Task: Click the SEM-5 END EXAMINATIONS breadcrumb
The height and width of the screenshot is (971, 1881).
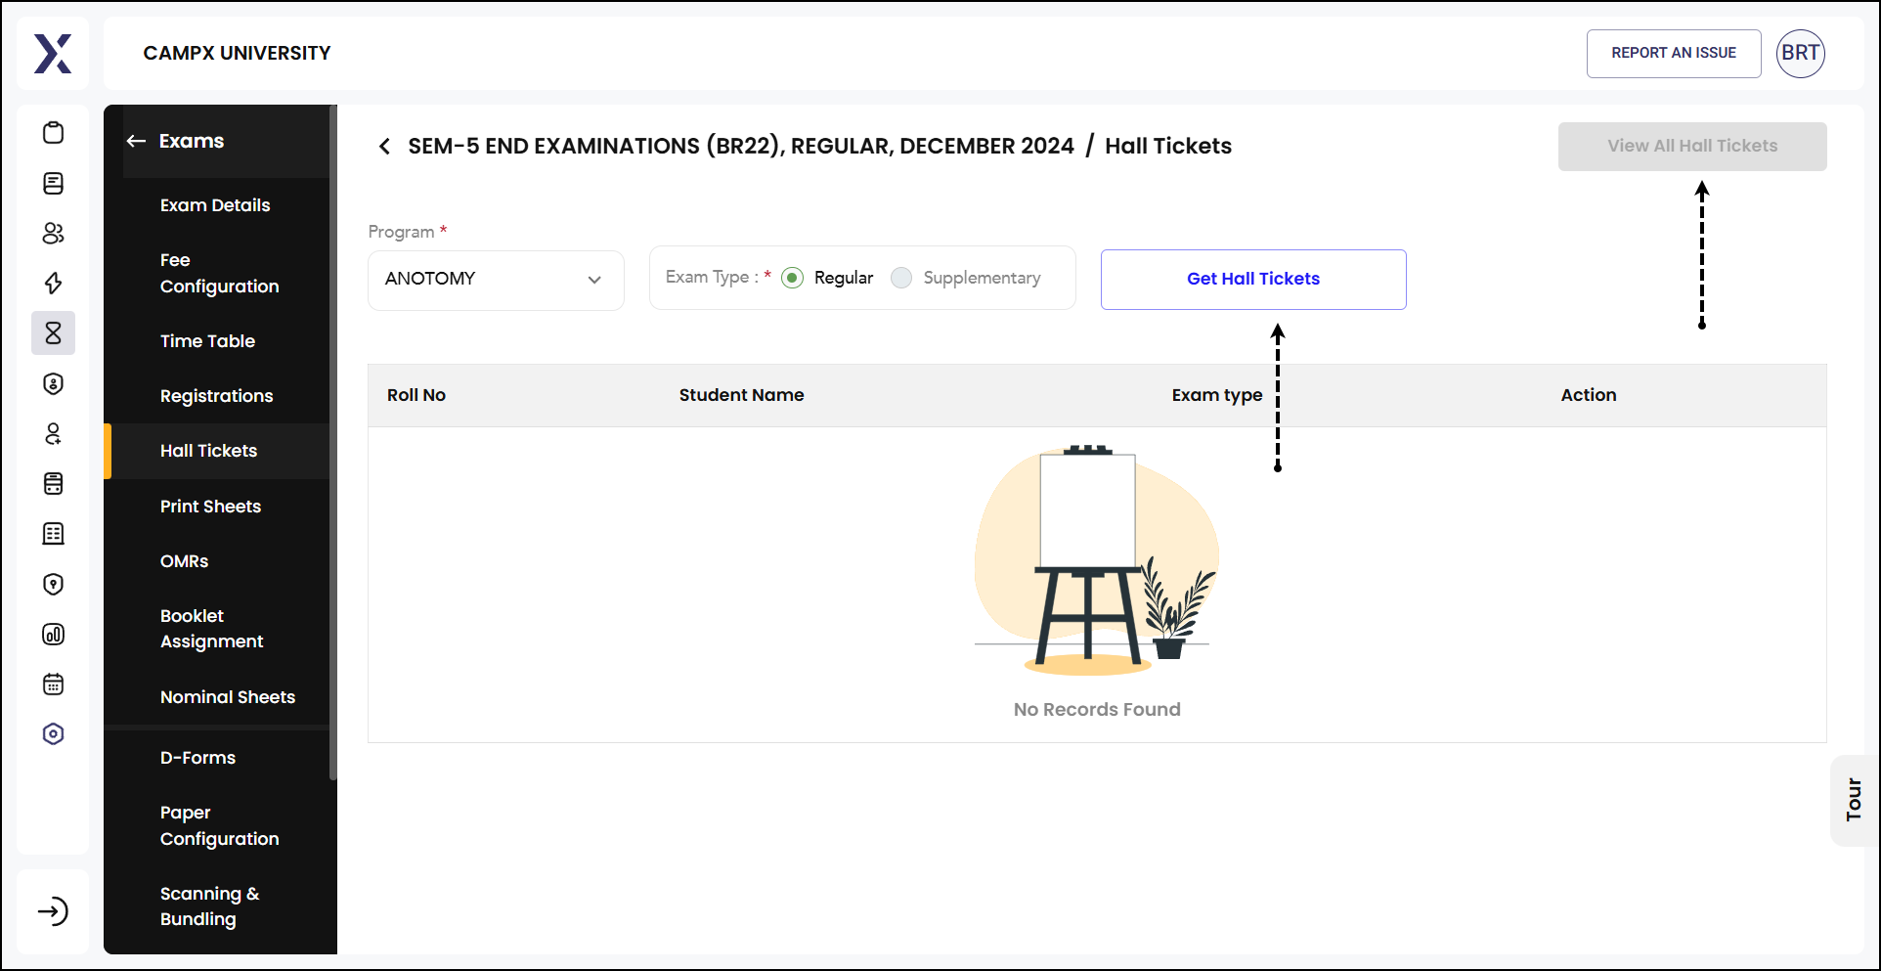Action: pyautogui.click(x=740, y=146)
